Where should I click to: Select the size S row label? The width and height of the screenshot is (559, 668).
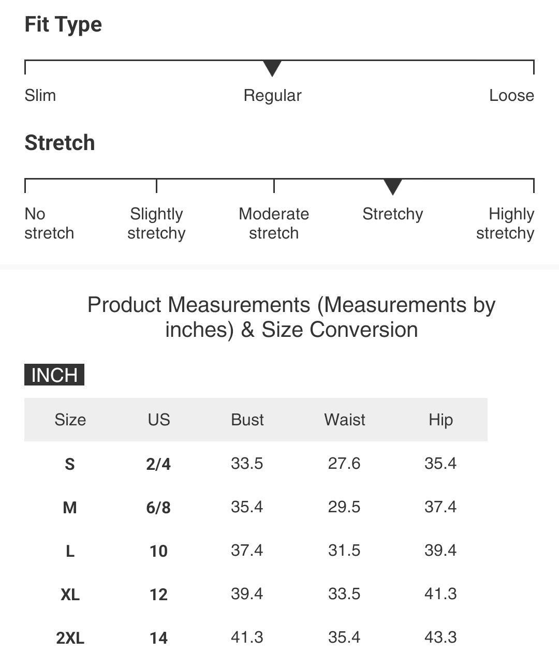pyautogui.click(x=70, y=464)
